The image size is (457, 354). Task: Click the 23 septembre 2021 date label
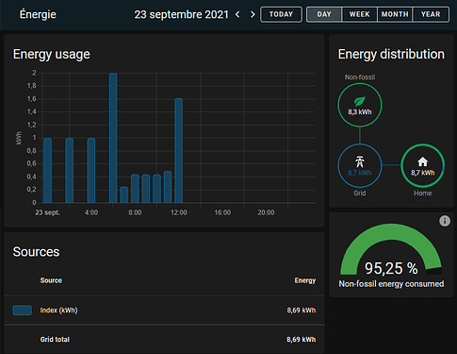point(181,14)
